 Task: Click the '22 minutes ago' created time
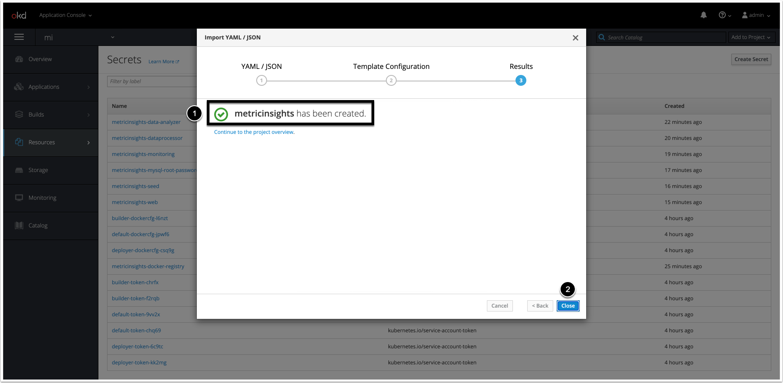click(683, 122)
